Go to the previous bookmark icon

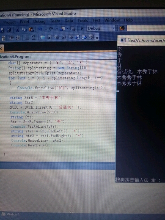pos(49,37)
